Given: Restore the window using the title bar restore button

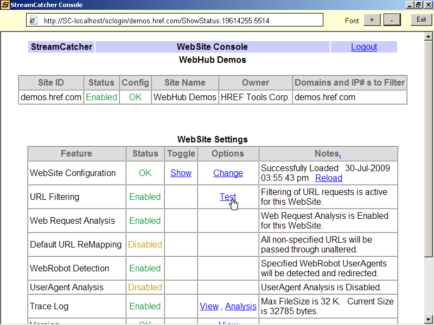Looking at the screenshot, I should coord(418,5).
